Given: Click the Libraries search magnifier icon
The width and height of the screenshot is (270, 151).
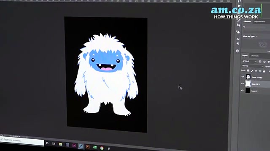Looking at the screenshot, I should [244, 27].
